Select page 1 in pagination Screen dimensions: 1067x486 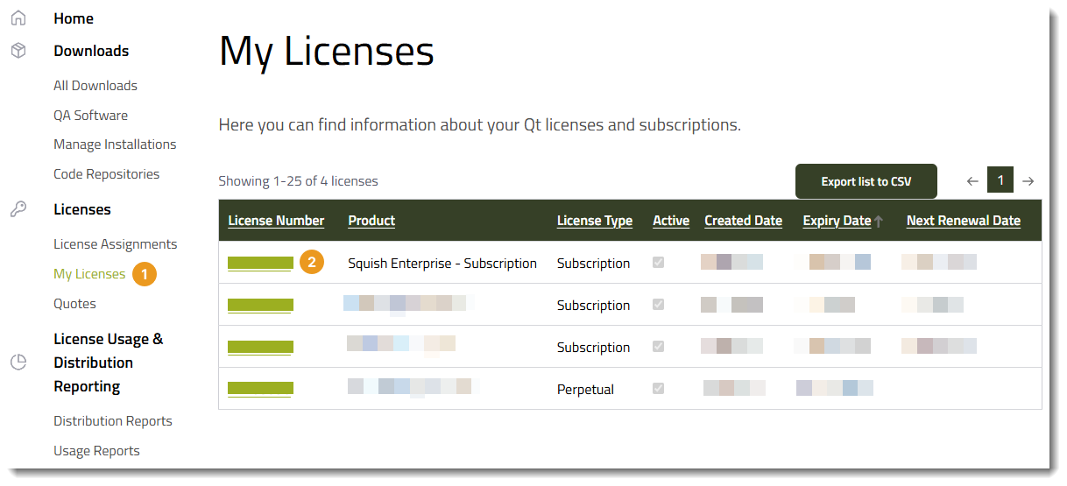click(x=1000, y=180)
